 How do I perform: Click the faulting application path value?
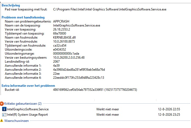pyautogui.click(x=110, y=9)
